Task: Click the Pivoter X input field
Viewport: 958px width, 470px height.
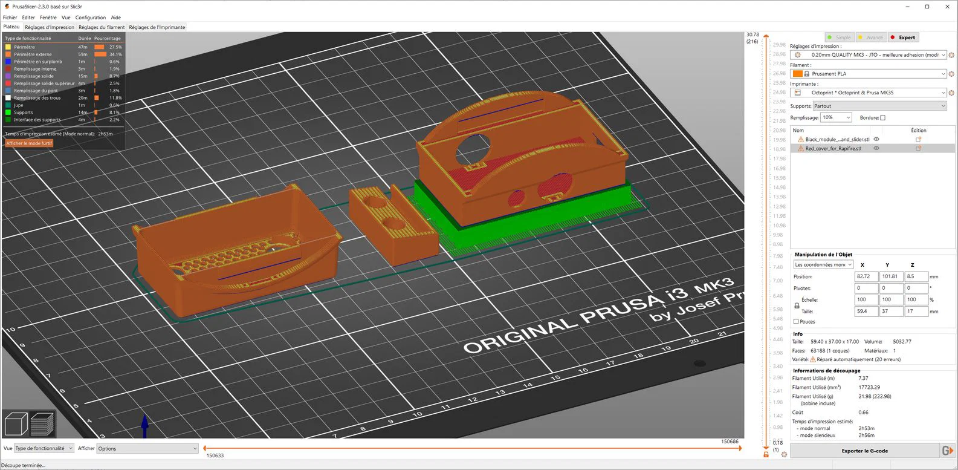Action: (866, 288)
